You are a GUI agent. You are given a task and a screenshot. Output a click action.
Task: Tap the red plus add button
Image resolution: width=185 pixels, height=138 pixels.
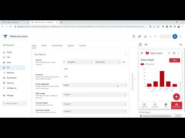pyautogui.click(x=177, y=97)
